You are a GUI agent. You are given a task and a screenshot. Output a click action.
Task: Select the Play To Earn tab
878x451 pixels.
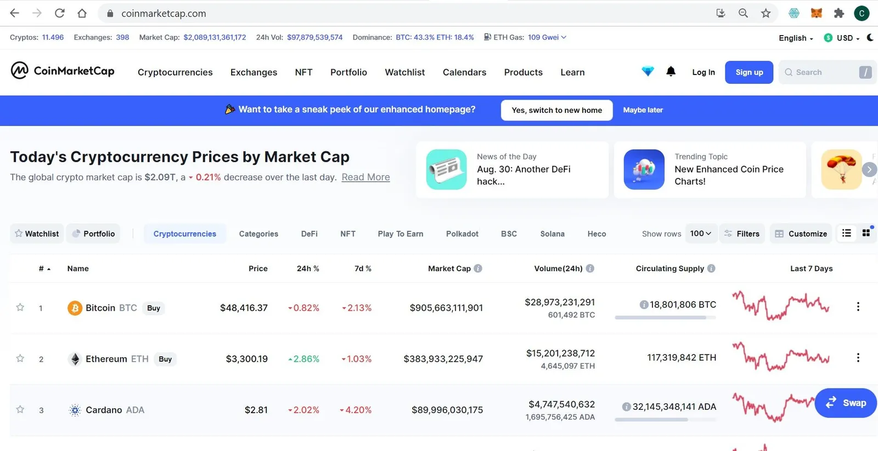click(401, 234)
